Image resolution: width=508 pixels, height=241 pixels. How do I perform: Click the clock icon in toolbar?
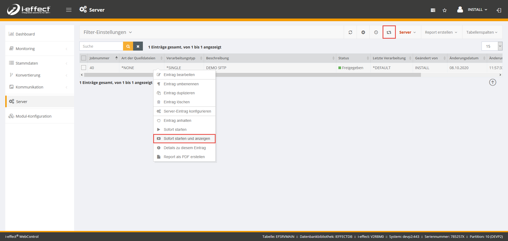[x=376, y=32]
